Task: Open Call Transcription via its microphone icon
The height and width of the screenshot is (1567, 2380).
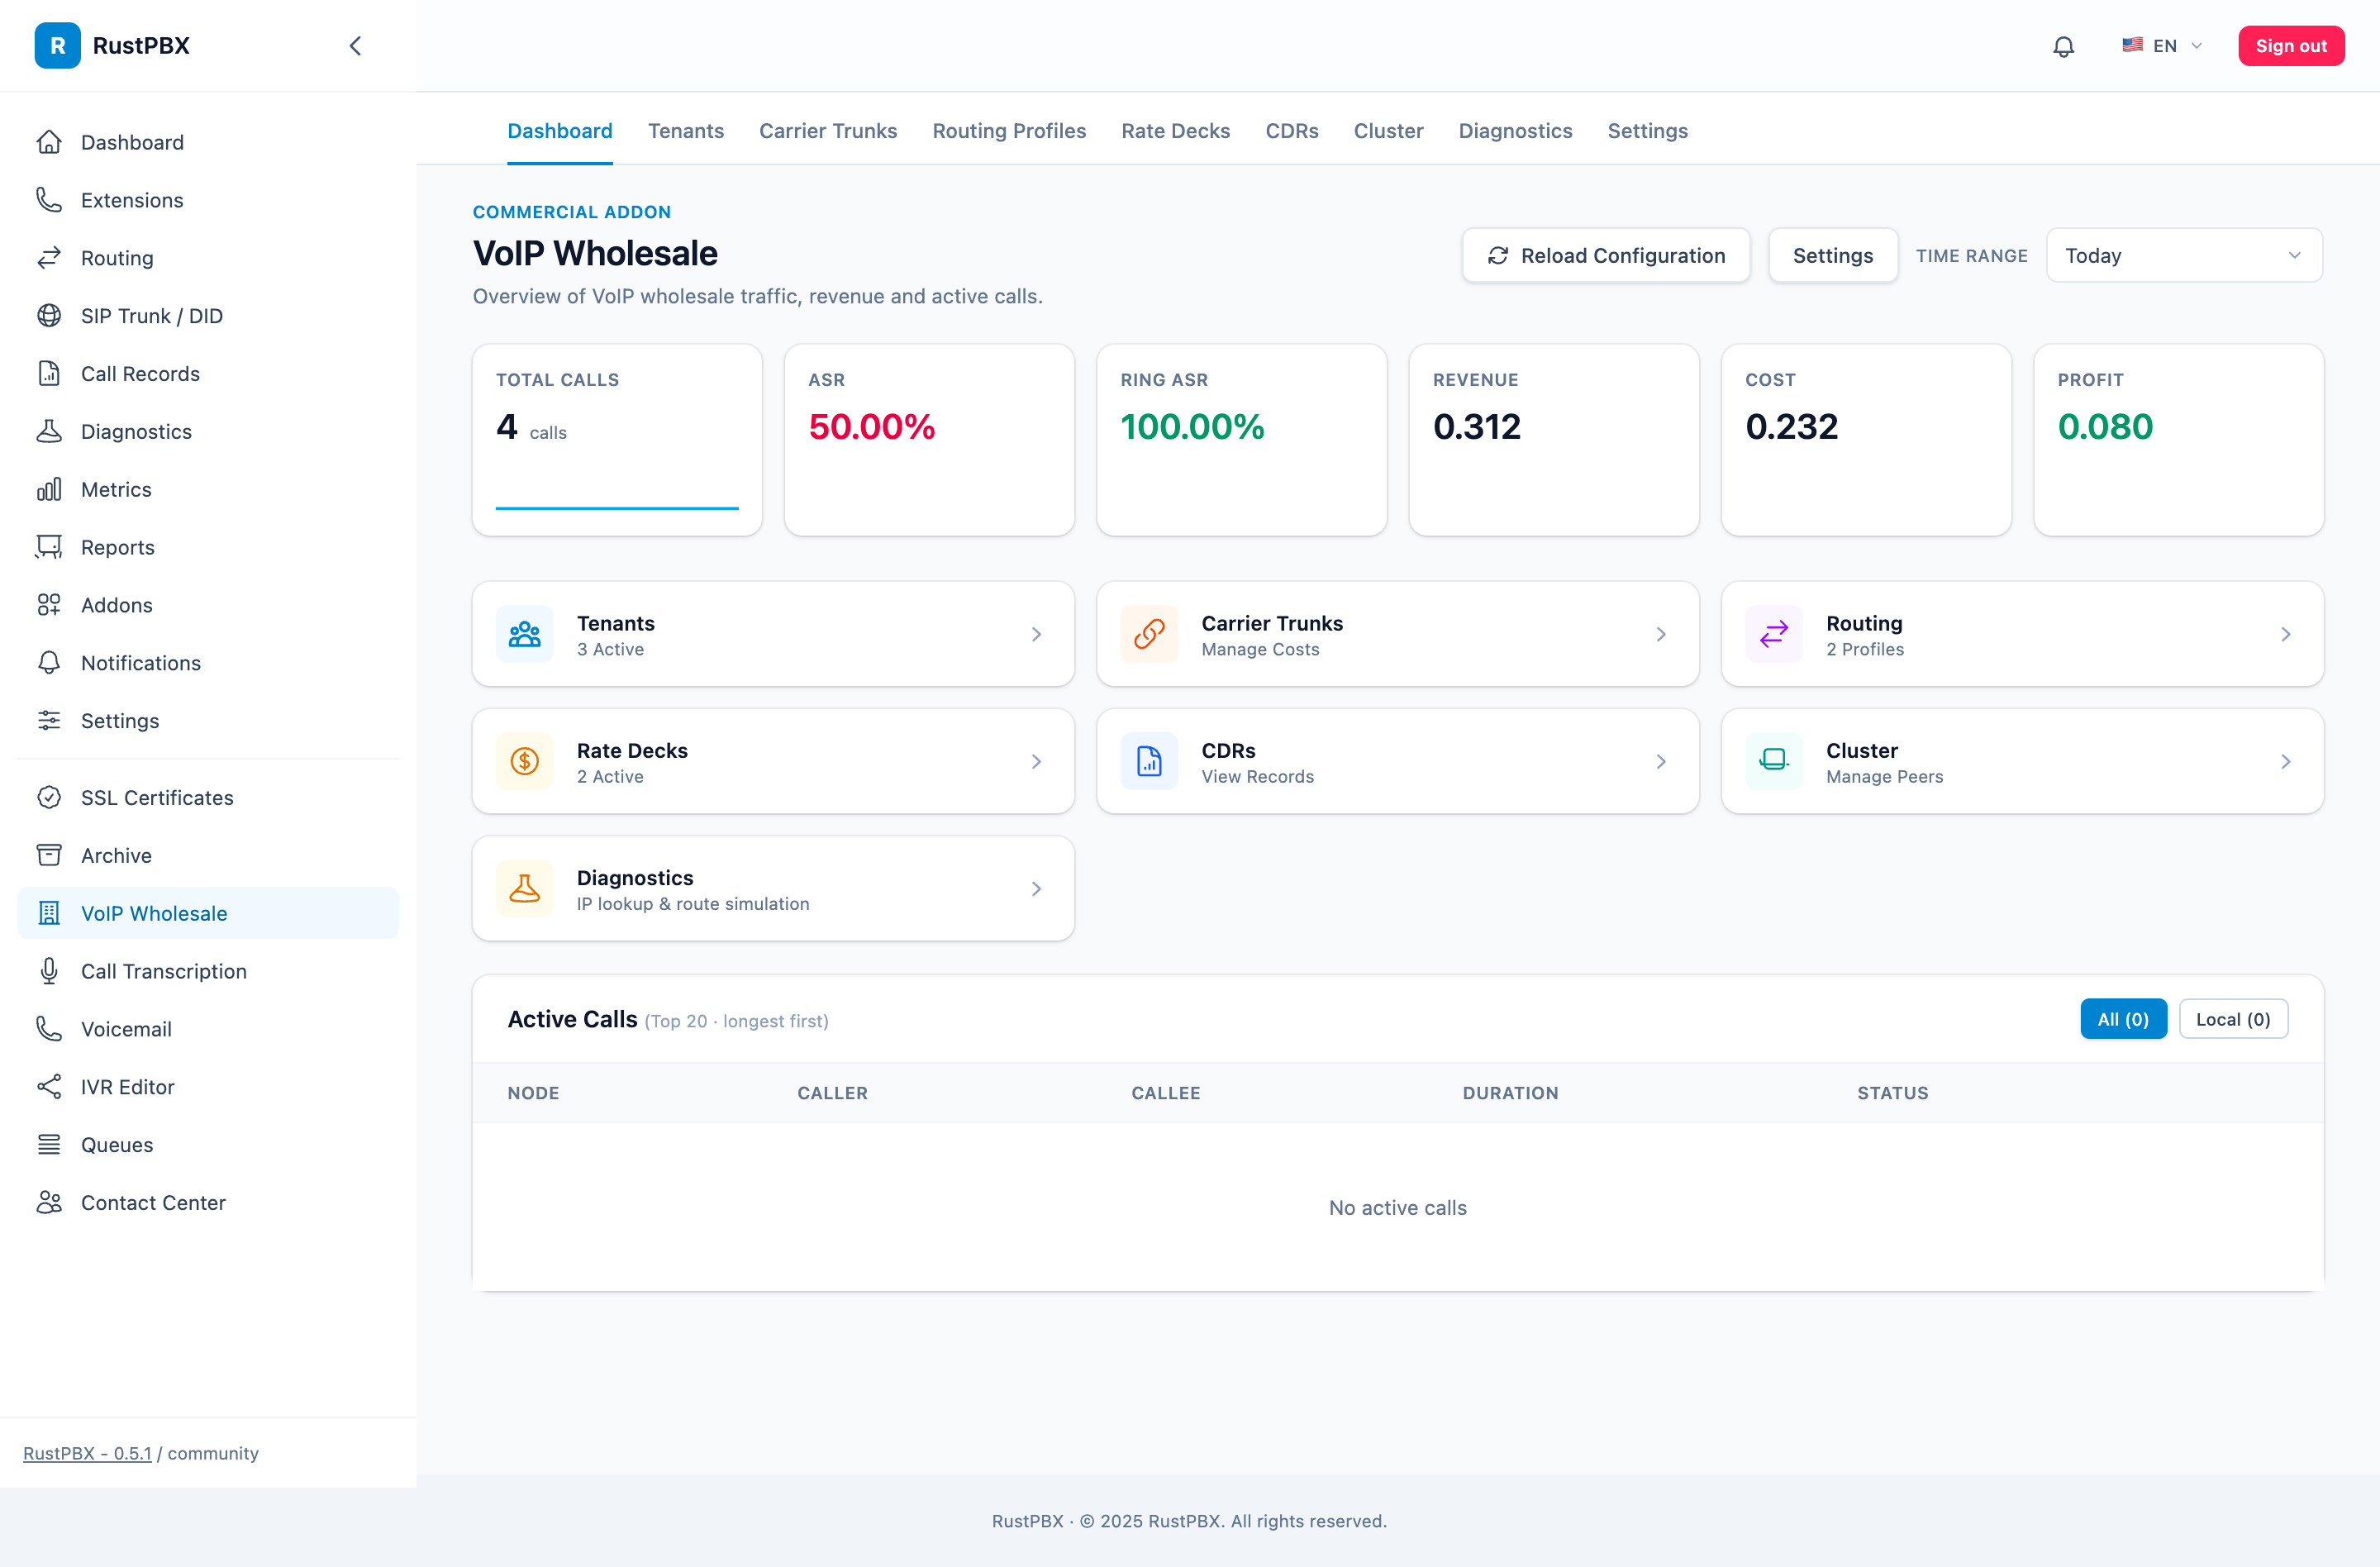Action: 49,971
